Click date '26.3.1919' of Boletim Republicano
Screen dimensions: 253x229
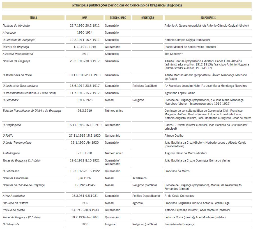click(x=85, y=111)
